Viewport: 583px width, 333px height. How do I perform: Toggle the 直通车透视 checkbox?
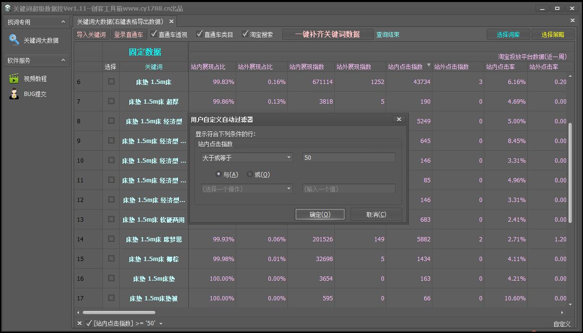[154, 34]
